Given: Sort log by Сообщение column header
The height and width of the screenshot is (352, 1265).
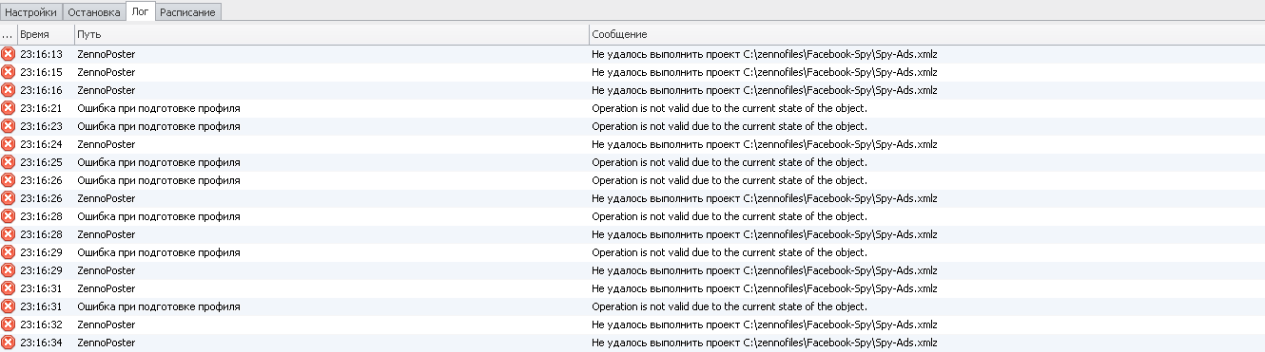Looking at the screenshot, I should (x=926, y=34).
